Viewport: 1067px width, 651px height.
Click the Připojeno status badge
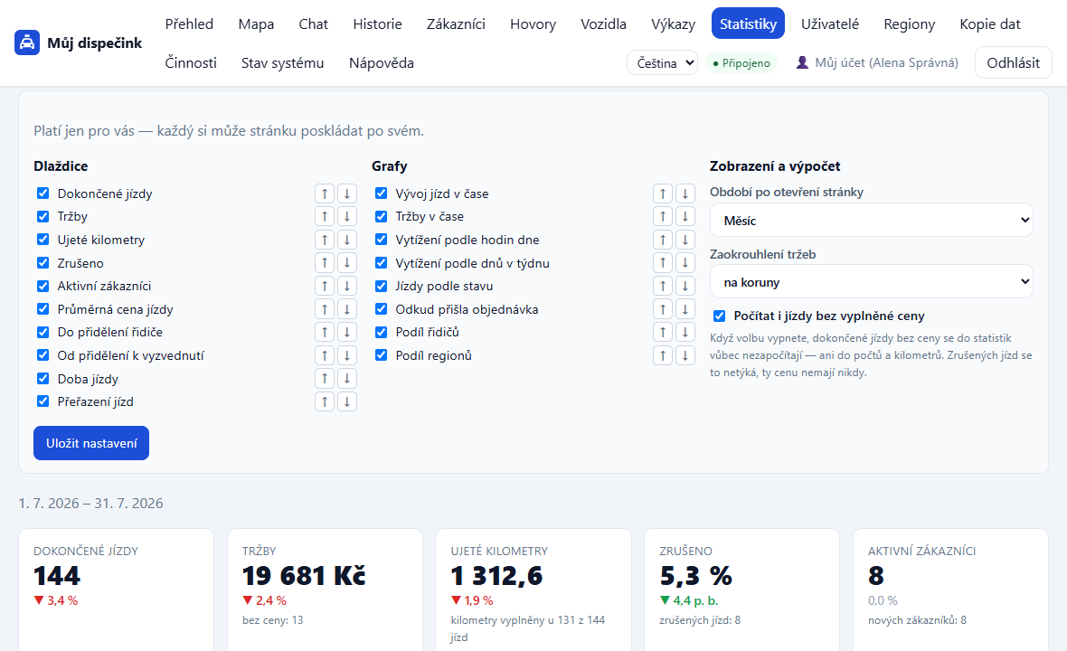741,62
